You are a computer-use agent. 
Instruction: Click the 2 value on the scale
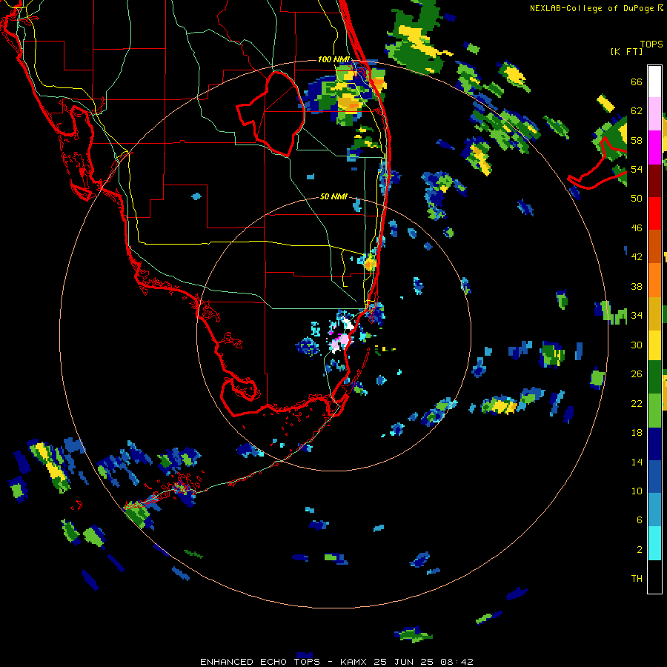tap(640, 550)
